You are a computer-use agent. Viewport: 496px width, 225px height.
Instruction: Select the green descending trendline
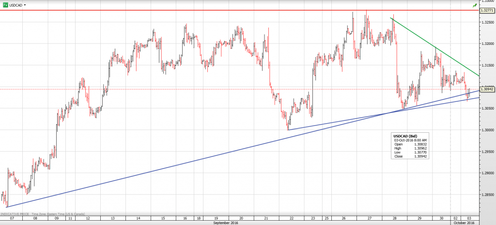[436, 47]
